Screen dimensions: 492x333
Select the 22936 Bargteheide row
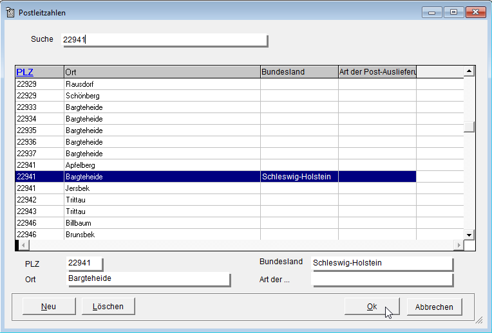click(x=240, y=142)
